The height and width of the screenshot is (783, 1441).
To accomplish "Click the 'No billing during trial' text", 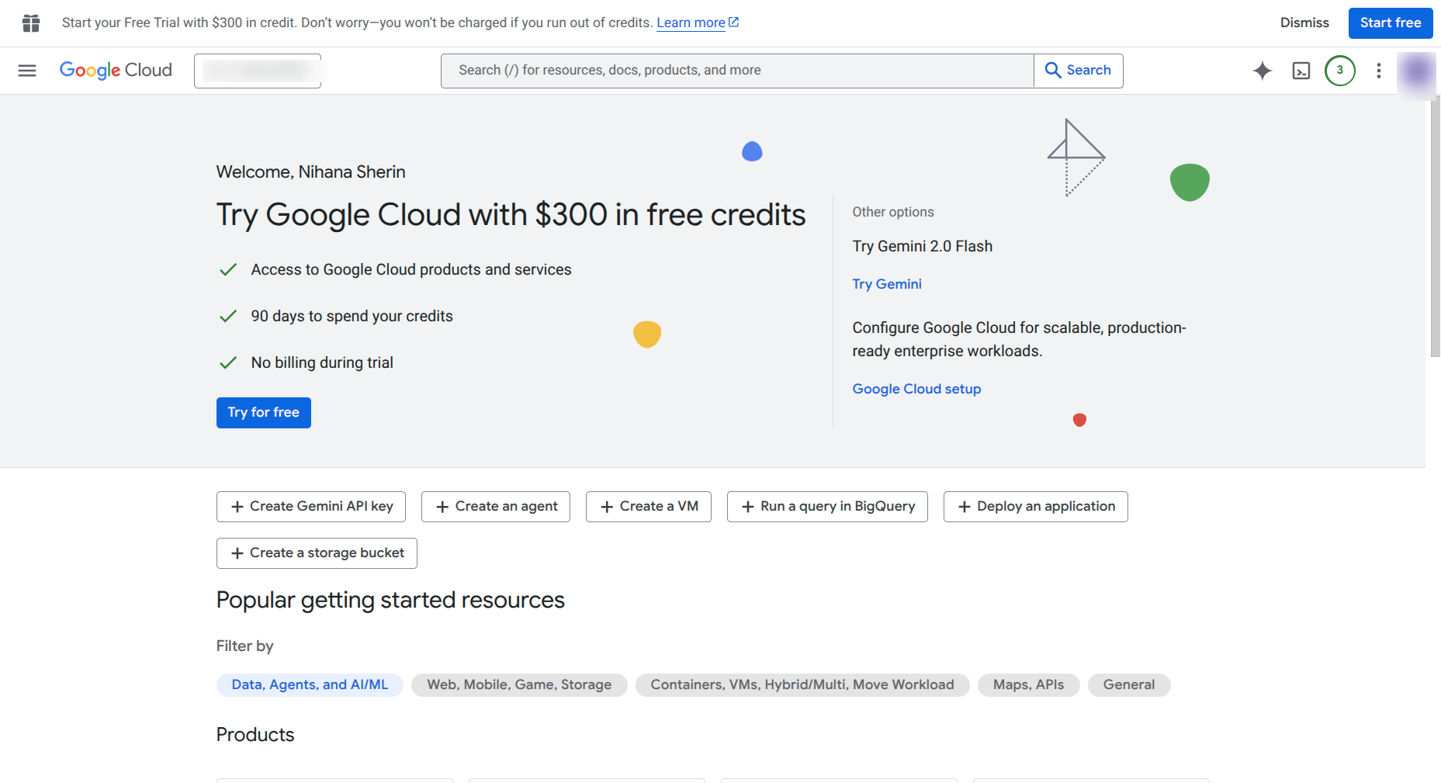I will (322, 363).
